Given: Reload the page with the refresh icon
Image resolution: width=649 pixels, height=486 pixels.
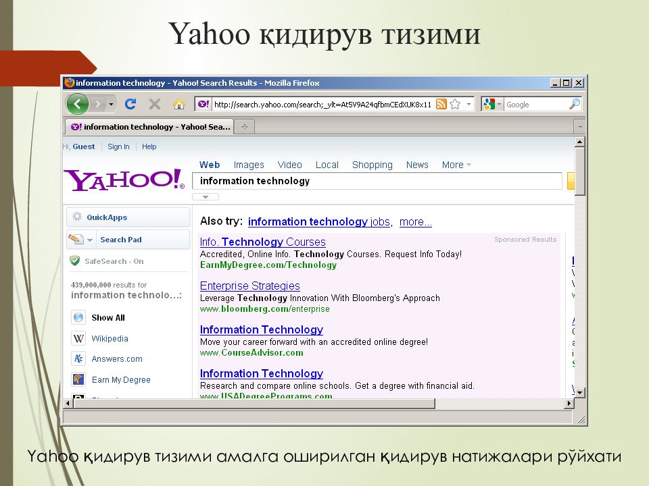Looking at the screenshot, I should pos(130,104).
